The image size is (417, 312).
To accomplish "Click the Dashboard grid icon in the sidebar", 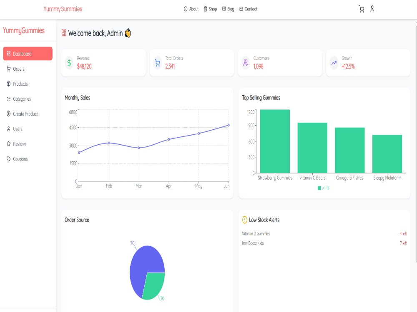I will tap(8, 54).
